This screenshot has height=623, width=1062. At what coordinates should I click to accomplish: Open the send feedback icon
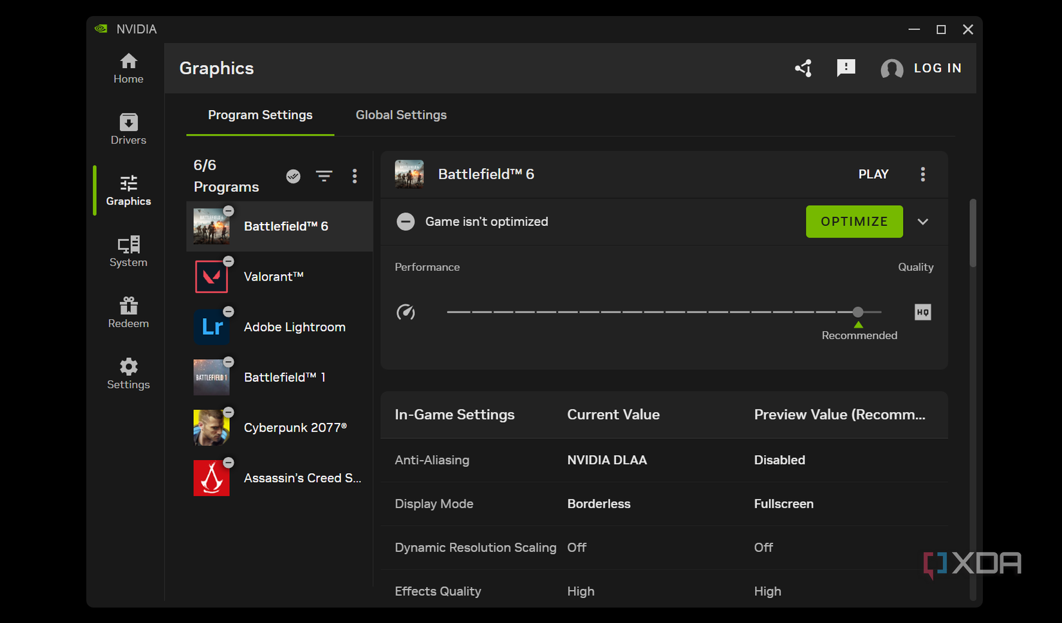[x=846, y=68]
